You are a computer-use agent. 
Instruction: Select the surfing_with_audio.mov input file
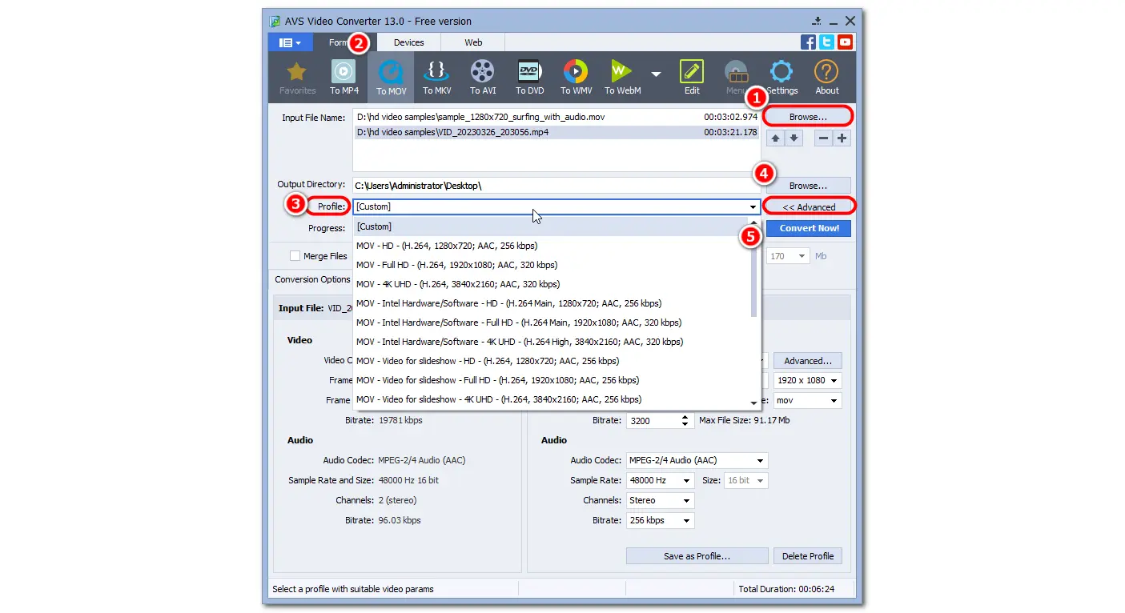[556, 117]
